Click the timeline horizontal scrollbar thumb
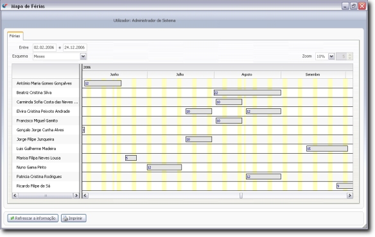The height and width of the screenshot is (237, 375). [x=241, y=195]
